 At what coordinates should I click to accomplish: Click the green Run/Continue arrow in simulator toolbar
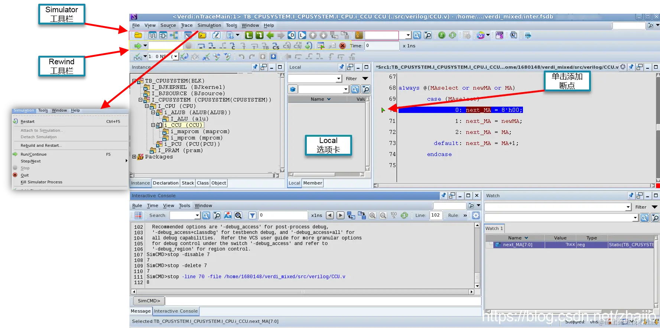[138, 46]
